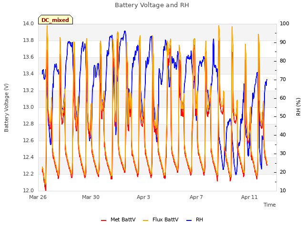Click the 12.0 voltage axis label

click(x=29, y=191)
